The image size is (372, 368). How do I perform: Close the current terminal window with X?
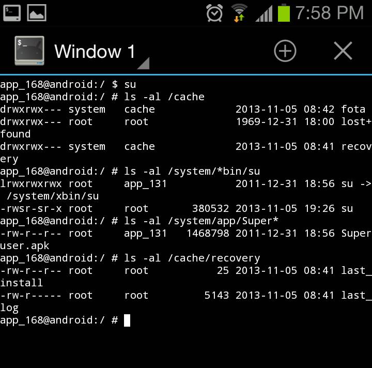tap(343, 51)
